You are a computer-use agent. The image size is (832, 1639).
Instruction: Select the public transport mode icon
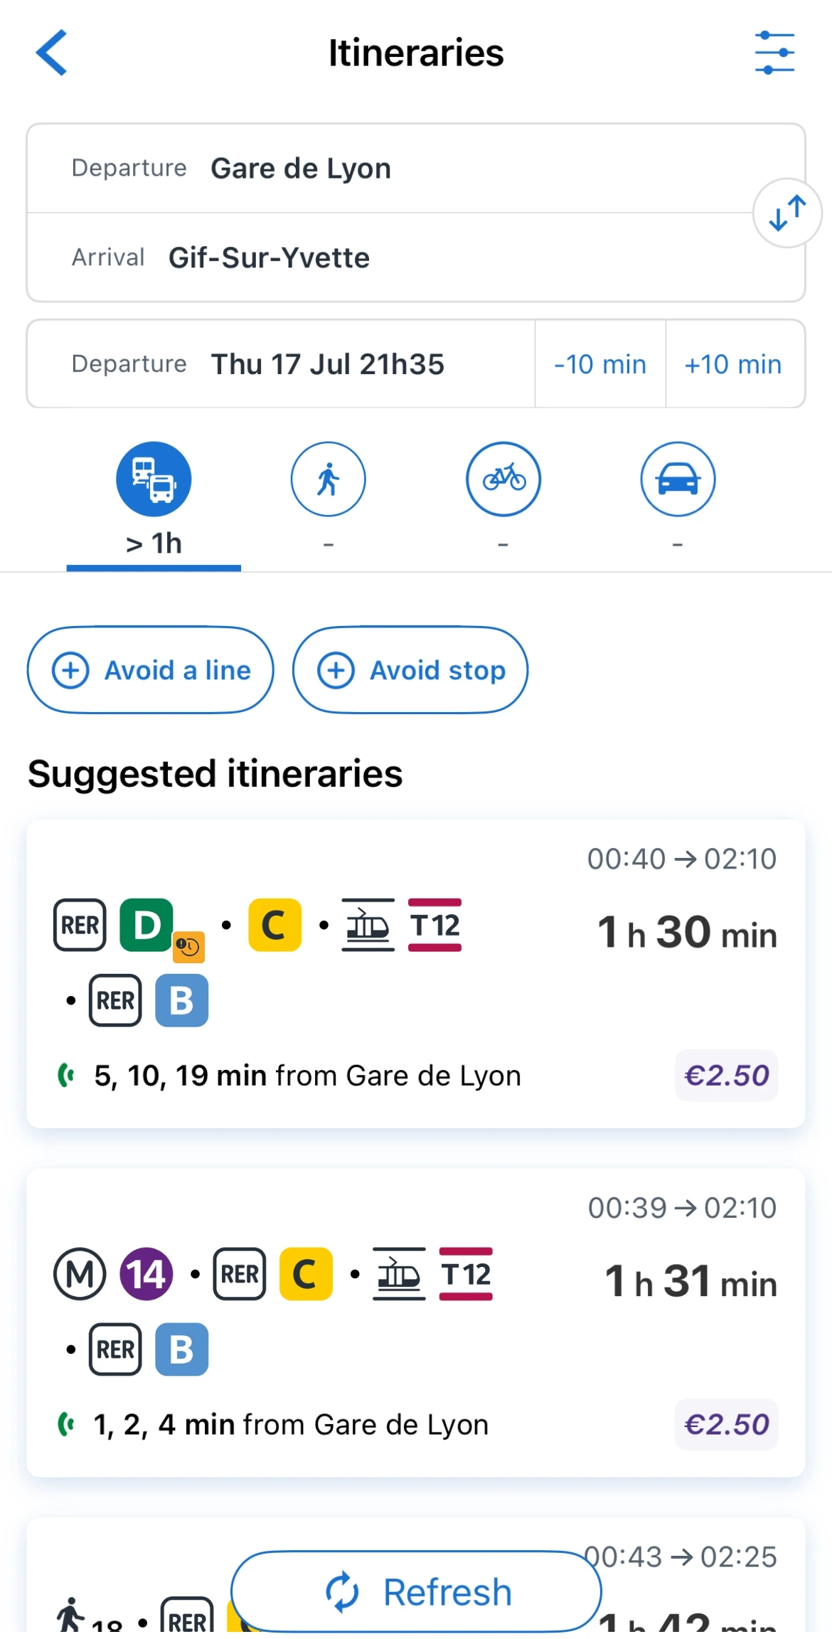tap(154, 479)
